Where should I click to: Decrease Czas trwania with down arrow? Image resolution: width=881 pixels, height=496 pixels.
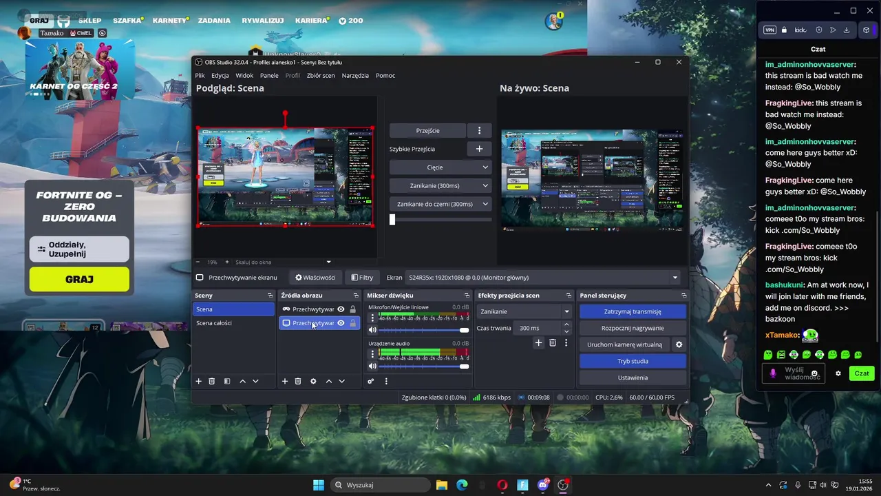pos(566,331)
